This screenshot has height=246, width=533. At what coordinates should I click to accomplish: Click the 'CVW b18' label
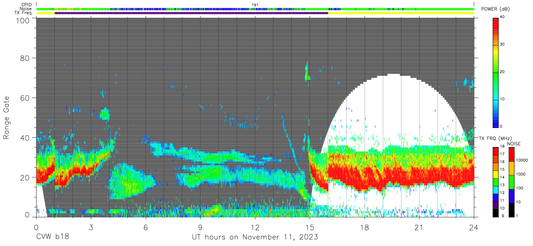[52, 237]
